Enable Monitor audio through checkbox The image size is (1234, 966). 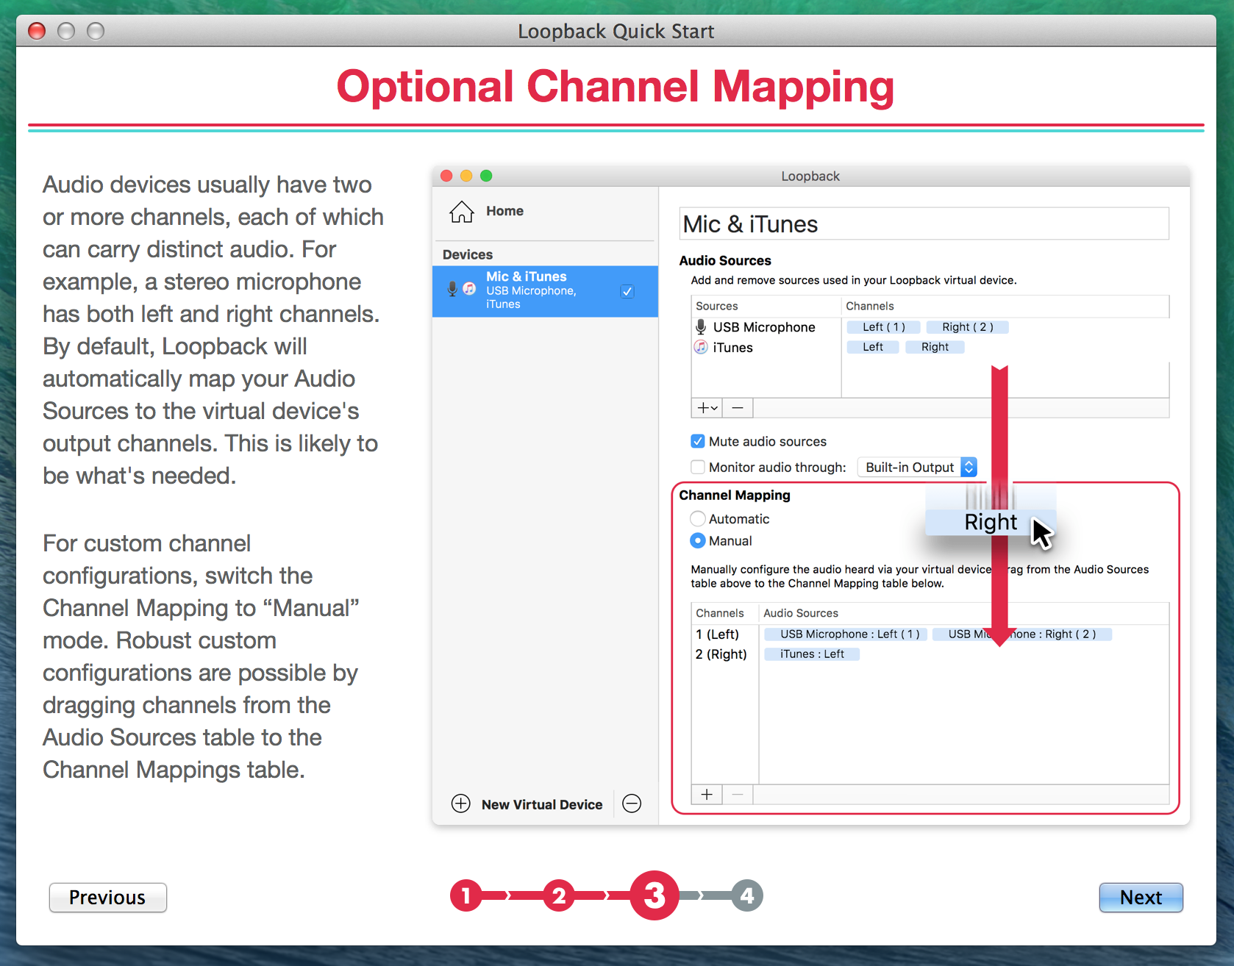click(x=698, y=467)
